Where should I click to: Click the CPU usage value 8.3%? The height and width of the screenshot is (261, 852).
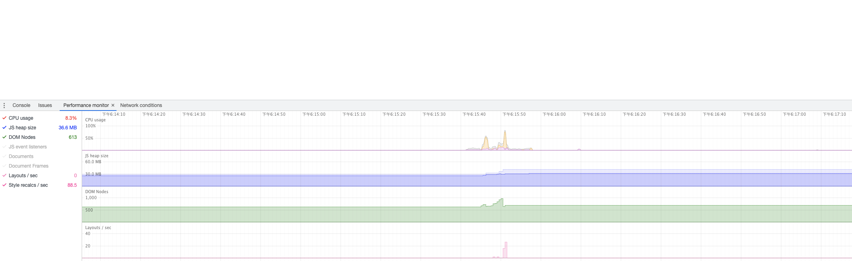click(x=71, y=118)
